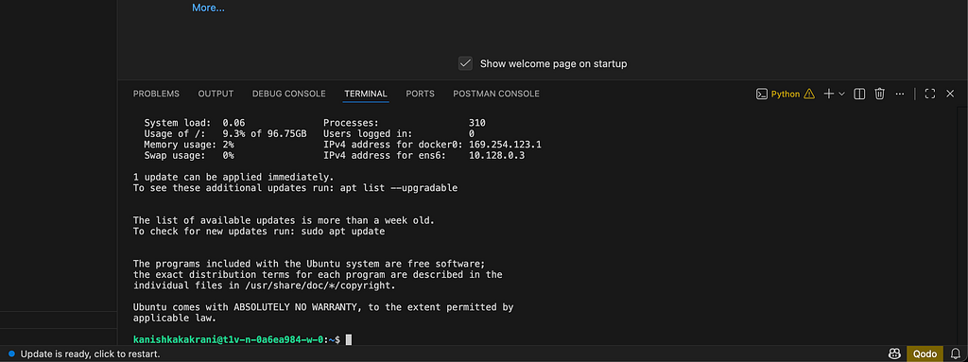Click the Qodo status bar item
Image resolution: width=968 pixels, height=362 pixels.
tap(925, 354)
